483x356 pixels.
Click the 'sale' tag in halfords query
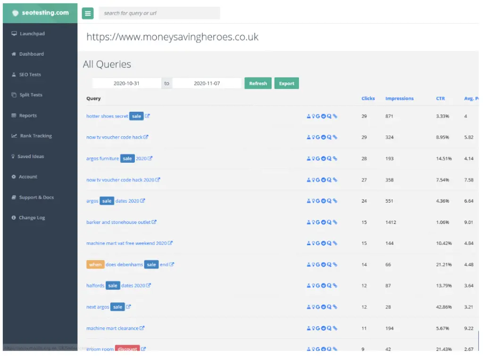[x=113, y=285]
